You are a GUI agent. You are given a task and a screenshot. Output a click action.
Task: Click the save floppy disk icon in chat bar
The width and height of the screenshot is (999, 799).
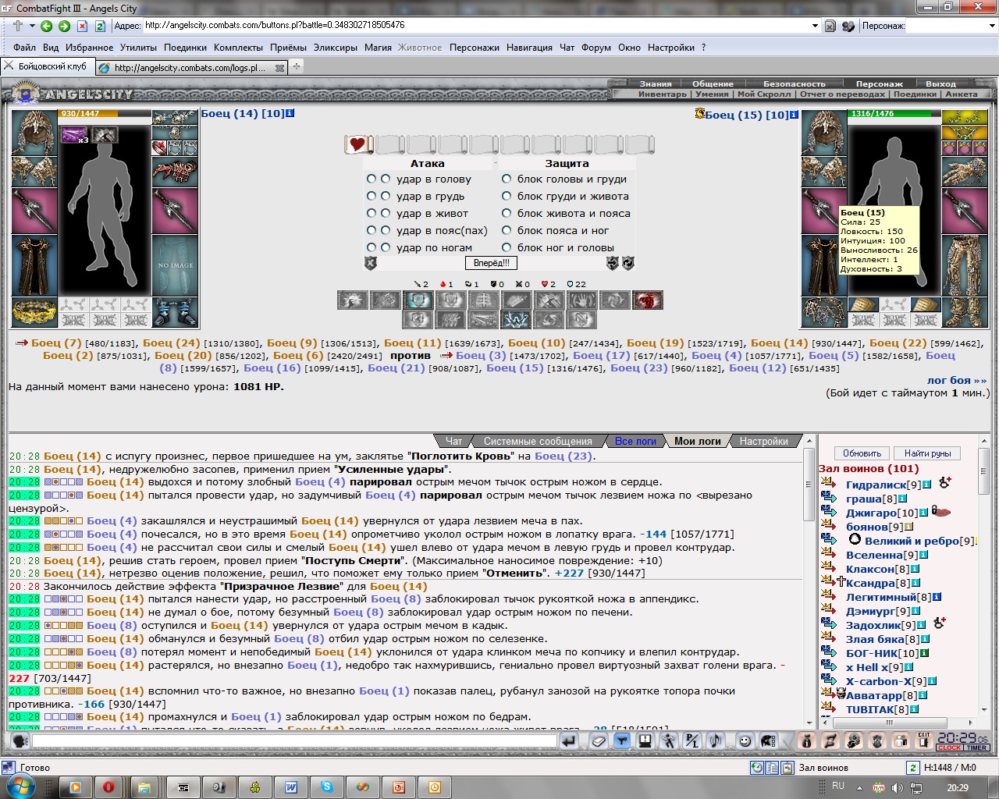645,741
